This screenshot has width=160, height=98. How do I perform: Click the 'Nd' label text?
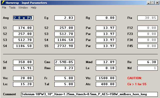pos(129,68)
